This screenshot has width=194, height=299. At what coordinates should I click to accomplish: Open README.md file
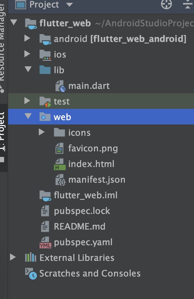click(79, 226)
